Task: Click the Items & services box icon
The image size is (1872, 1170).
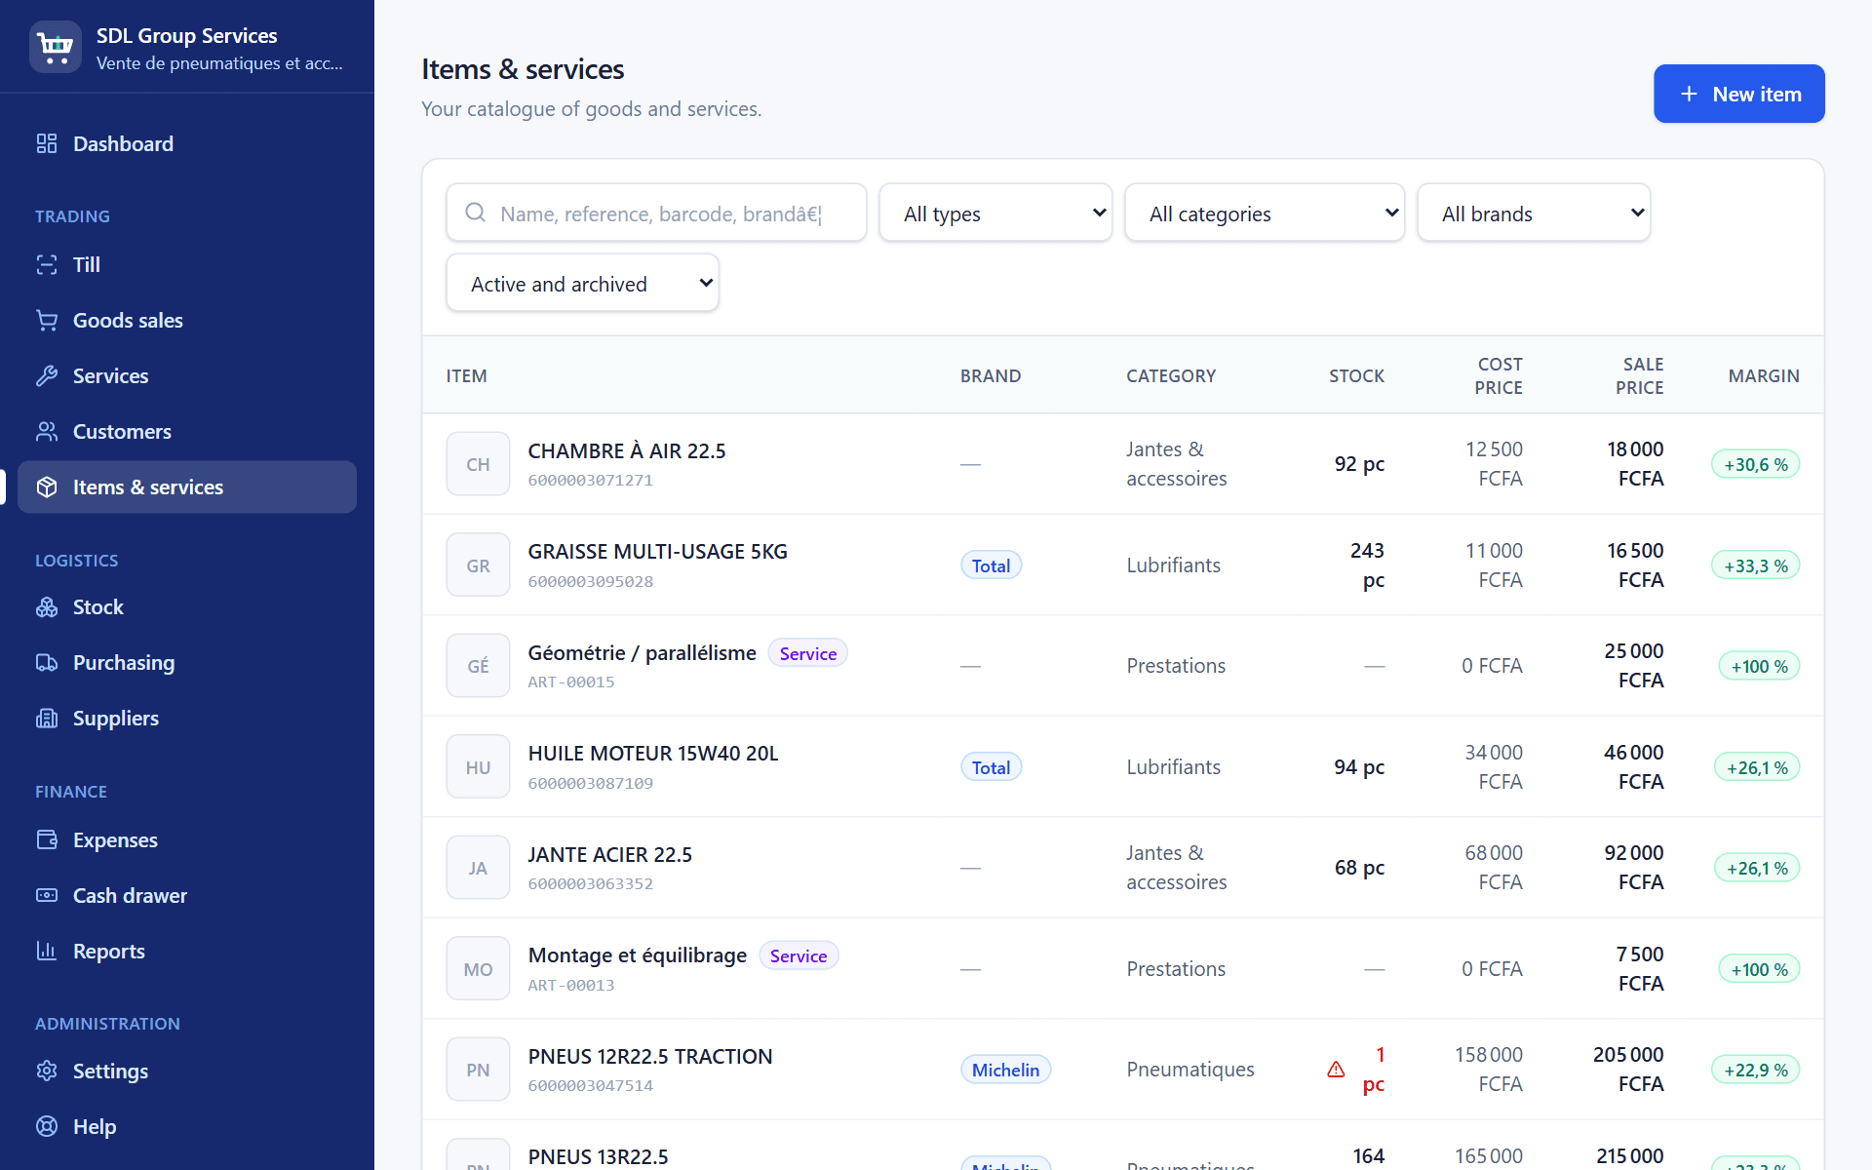Action: pyautogui.click(x=47, y=487)
